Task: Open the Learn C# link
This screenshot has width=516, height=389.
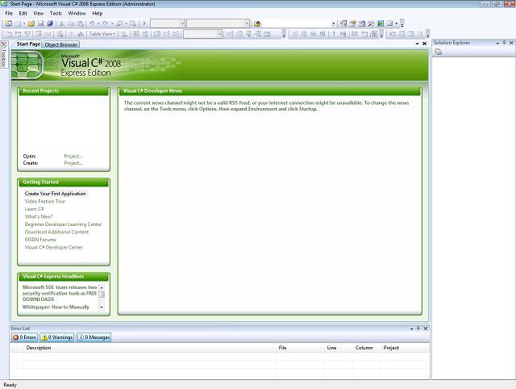Action: 34,209
